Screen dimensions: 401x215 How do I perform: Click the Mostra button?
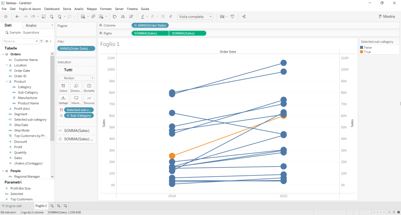coord(387,16)
